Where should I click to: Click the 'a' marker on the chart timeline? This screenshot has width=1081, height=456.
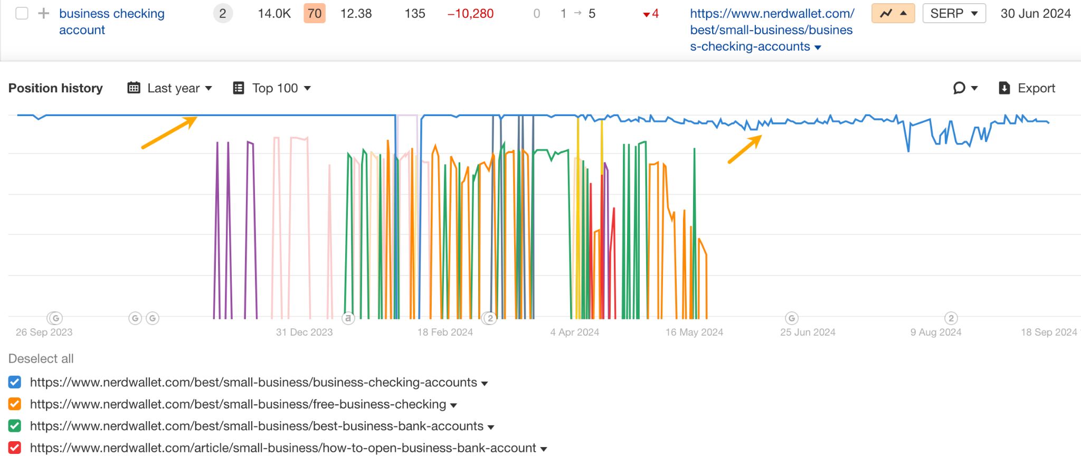tap(347, 318)
